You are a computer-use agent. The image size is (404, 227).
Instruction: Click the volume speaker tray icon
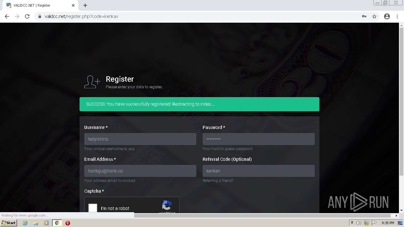(359, 223)
